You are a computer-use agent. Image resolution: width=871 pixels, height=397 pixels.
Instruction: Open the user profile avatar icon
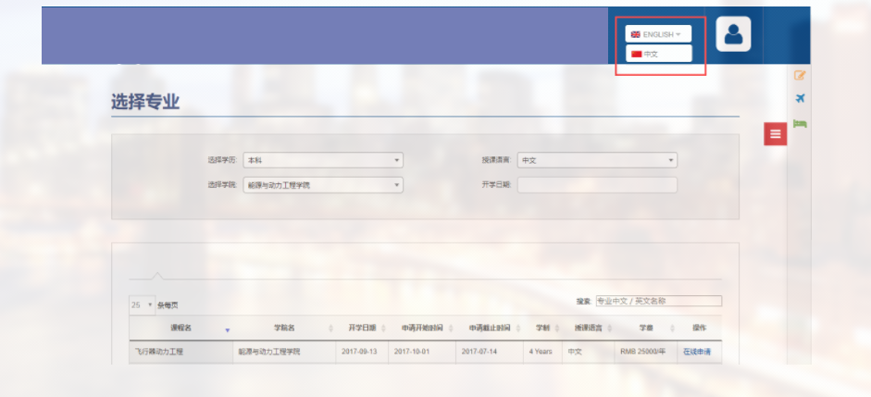733,34
